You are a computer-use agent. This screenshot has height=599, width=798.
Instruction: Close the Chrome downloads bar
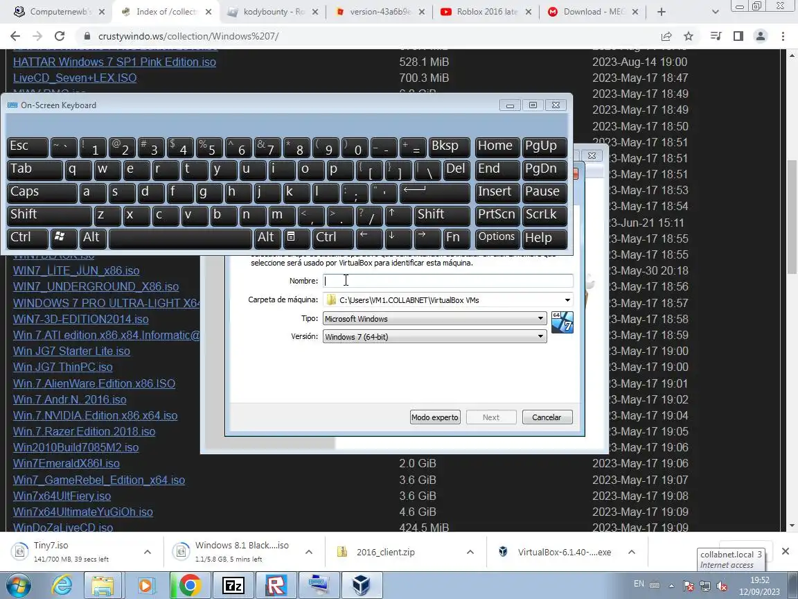786,551
